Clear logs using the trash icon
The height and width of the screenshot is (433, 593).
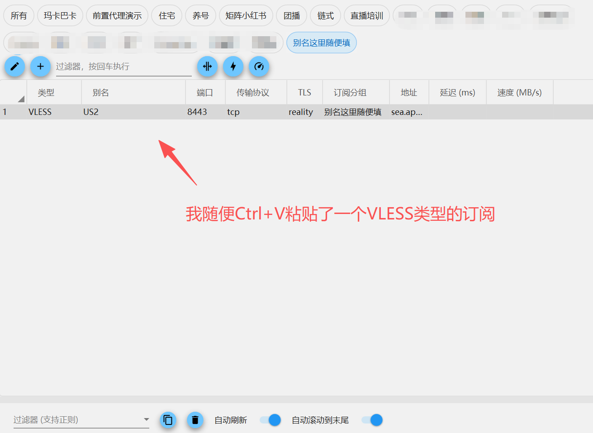tap(195, 420)
